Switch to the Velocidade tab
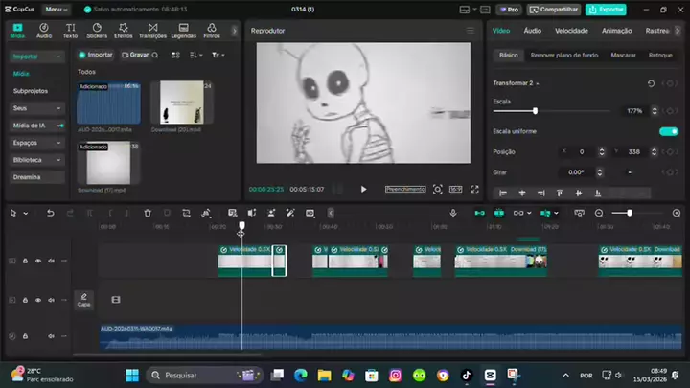Screen dimensions: 690x388 point(571,31)
